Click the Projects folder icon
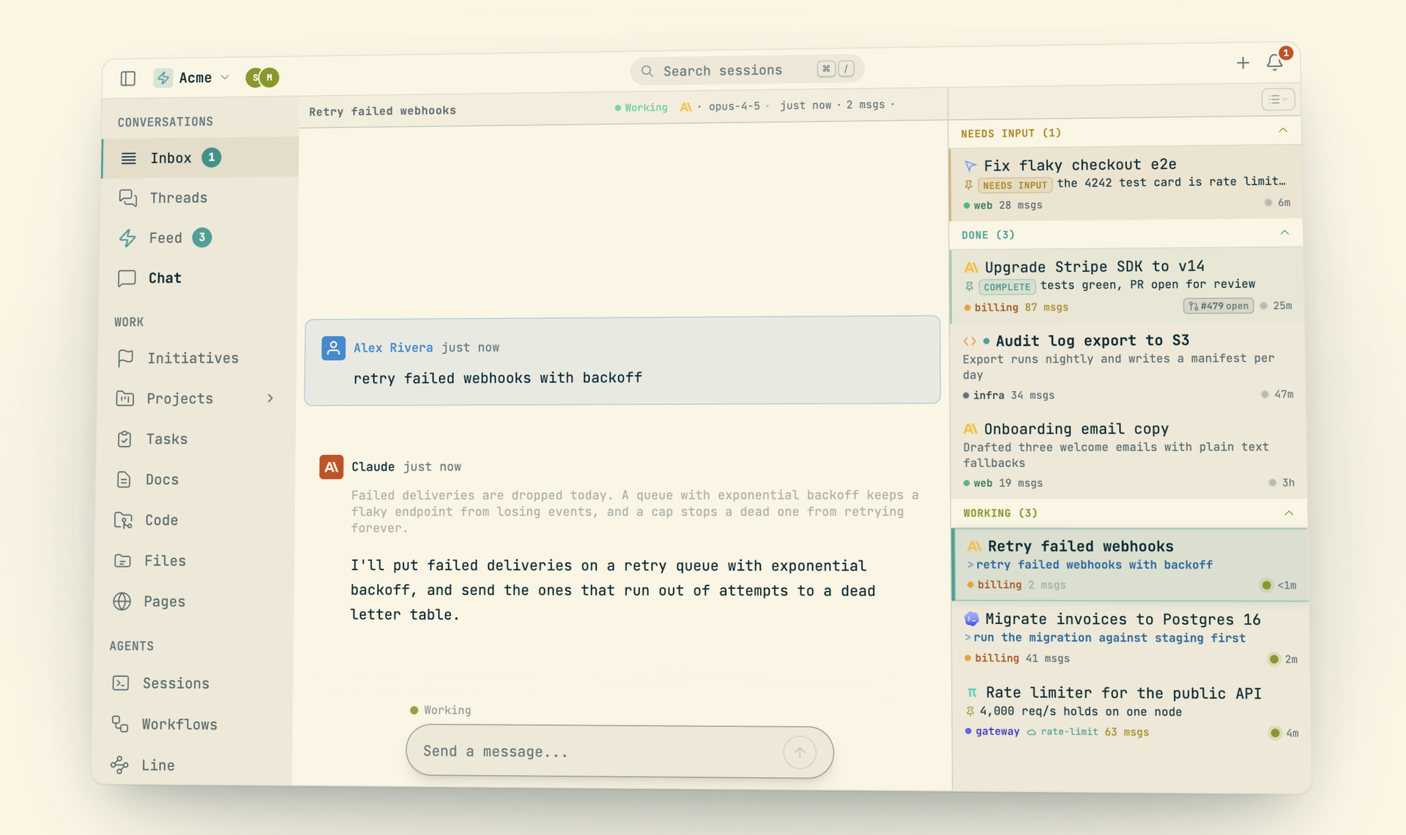 coord(124,398)
